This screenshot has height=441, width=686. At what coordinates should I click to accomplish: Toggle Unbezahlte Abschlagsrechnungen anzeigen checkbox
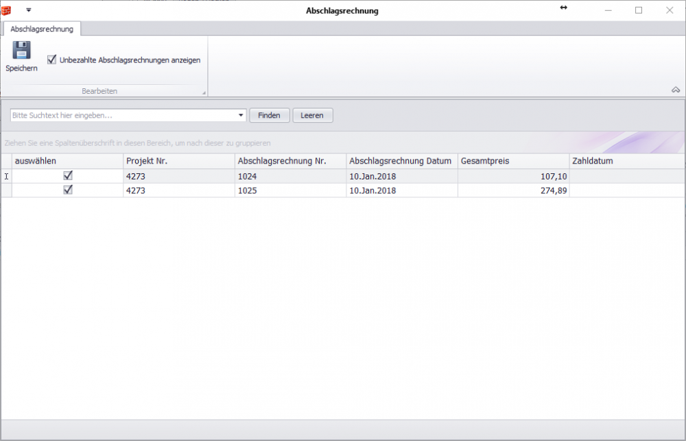tap(51, 60)
